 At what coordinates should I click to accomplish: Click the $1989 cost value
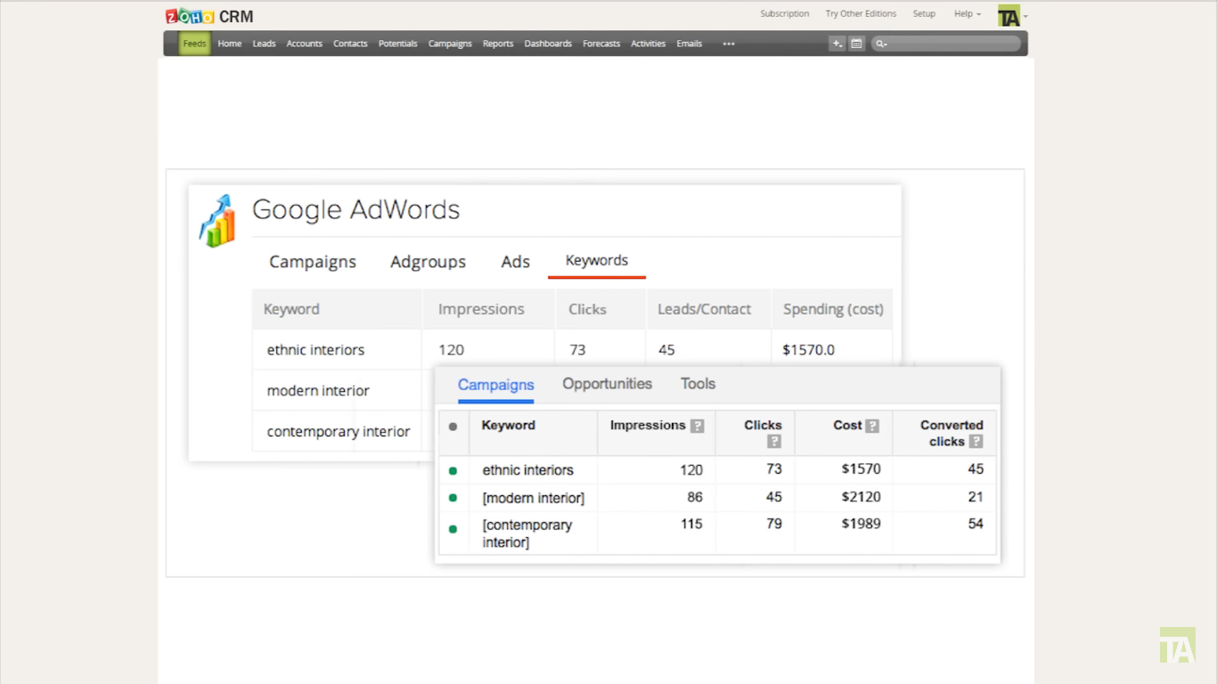point(861,524)
